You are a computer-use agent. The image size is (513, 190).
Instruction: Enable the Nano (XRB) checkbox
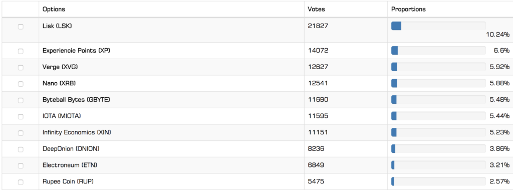tap(20, 84)
